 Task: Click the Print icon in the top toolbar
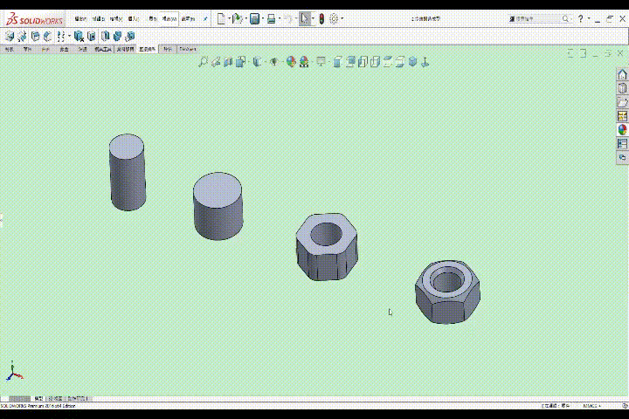271,18
